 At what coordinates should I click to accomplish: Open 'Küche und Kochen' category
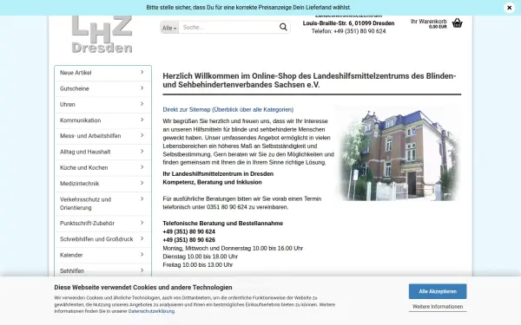(x=103, y=168)
